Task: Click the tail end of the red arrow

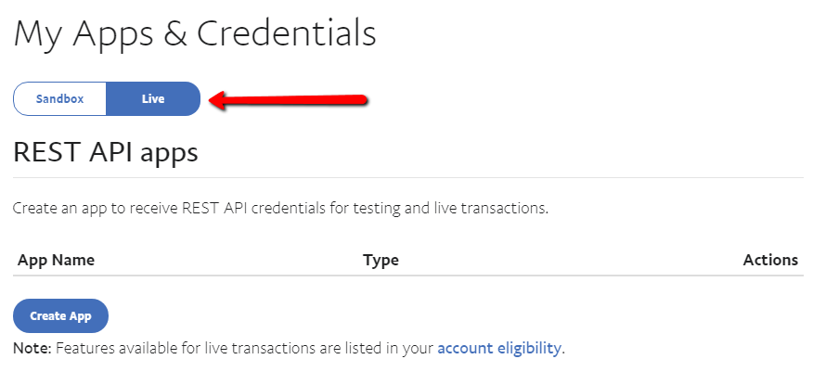Action: pos(364,96)
